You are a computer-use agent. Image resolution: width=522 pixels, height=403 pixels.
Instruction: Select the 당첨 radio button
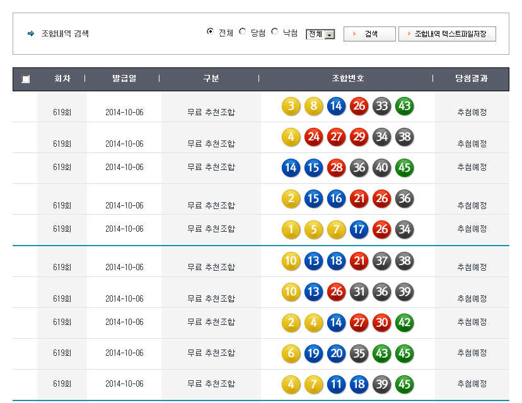point(243,31)
